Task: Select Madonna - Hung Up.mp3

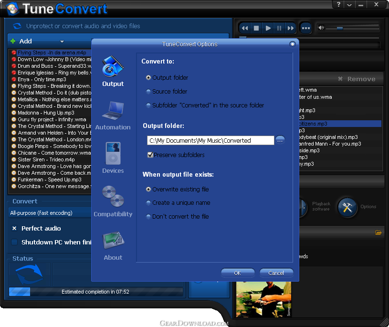Action: [46, 113]
